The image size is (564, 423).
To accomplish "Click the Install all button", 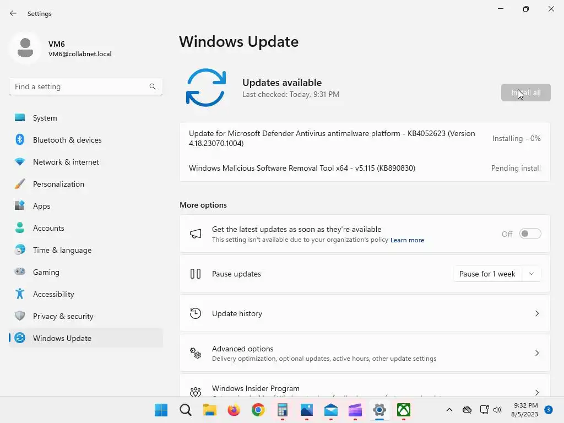I will [x=525, y=93].
